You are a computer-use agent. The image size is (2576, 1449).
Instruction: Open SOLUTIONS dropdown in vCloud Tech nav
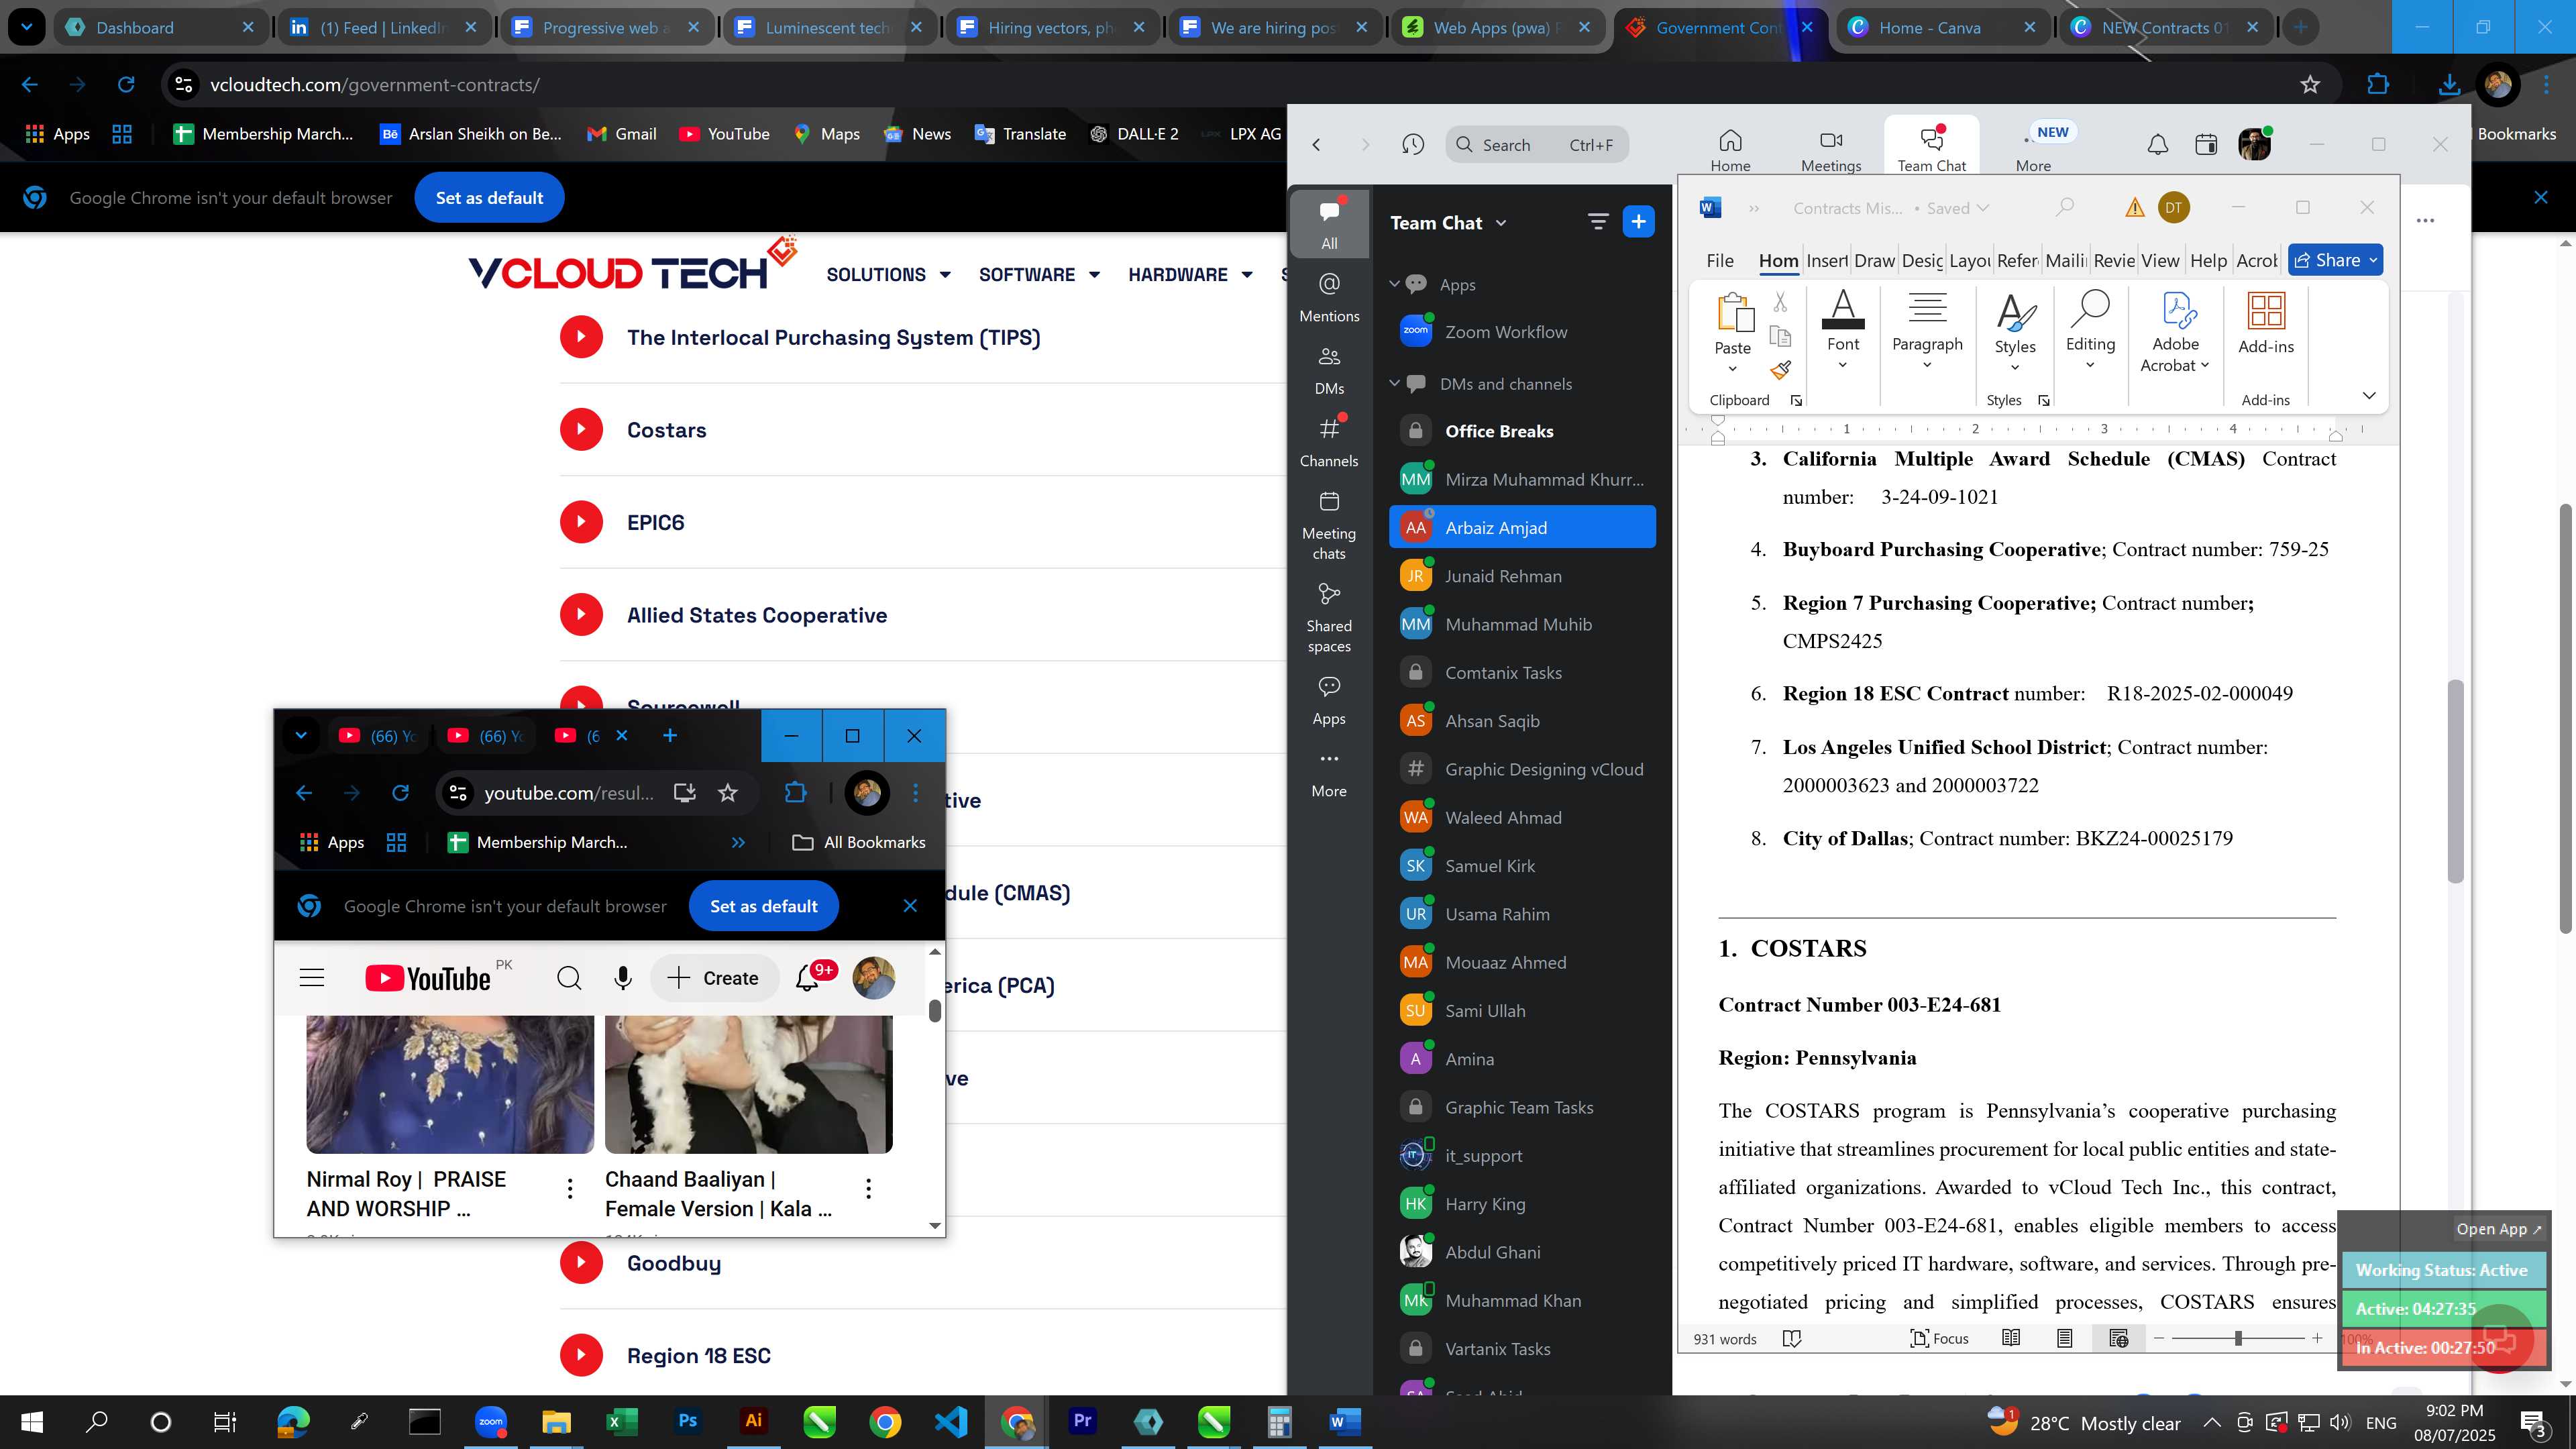point(888,274)
